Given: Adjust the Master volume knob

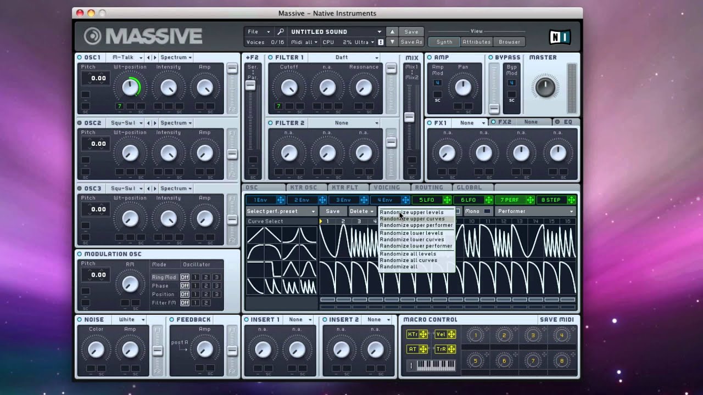Looking at the screenshot, I should (x=545, y=87).
